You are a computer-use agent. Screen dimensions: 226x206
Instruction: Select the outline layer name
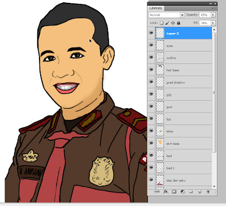click(x=171, y=58)
